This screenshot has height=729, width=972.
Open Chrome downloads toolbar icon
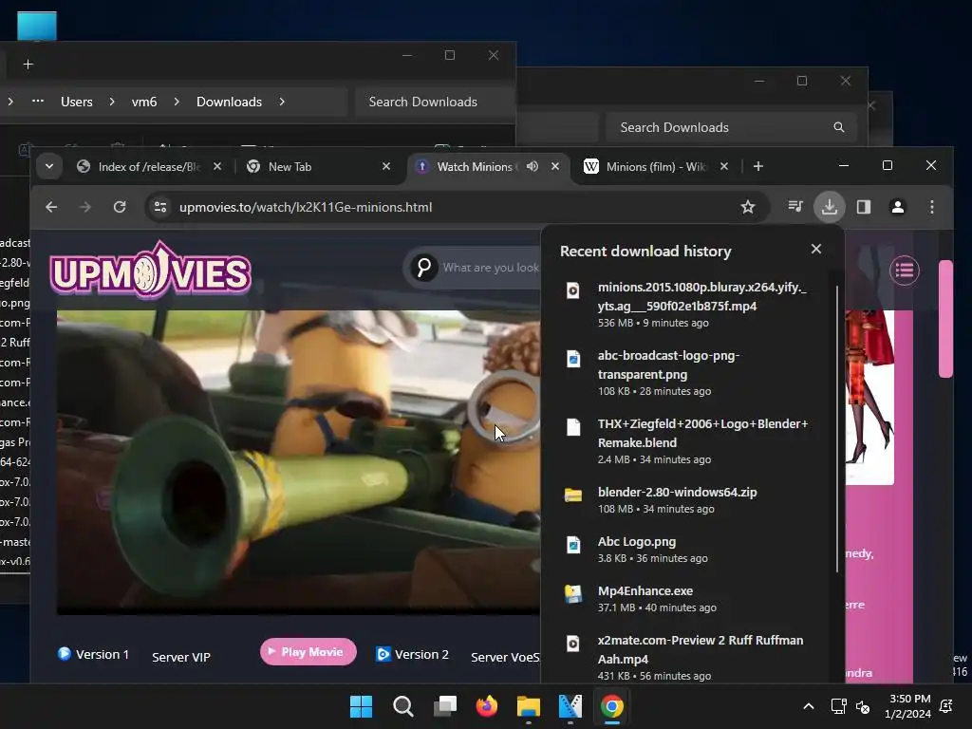pyautogui.click(x=830, y=207)
